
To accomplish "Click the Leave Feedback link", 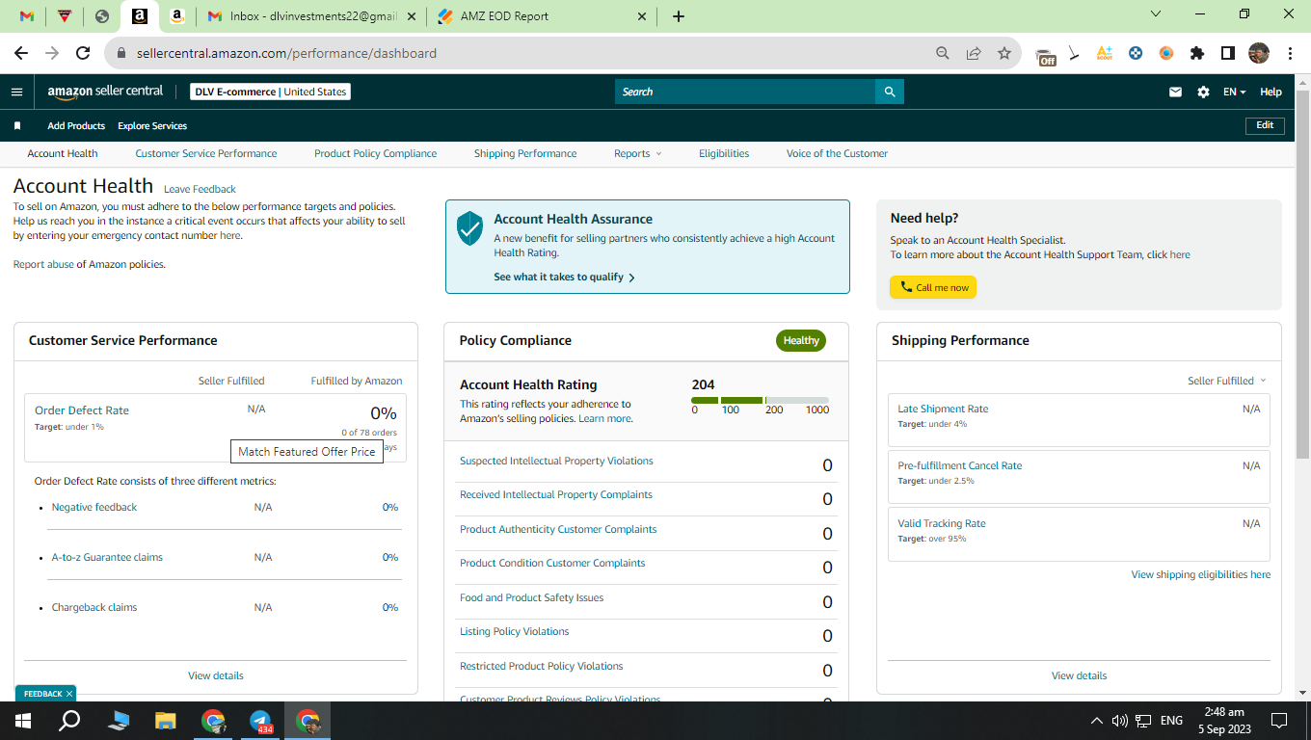I will pos(200,190).
